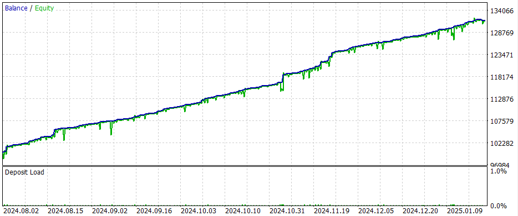
Task: Select the 134066 axis value
Action: pyautogui.click(x=502, y=11)
